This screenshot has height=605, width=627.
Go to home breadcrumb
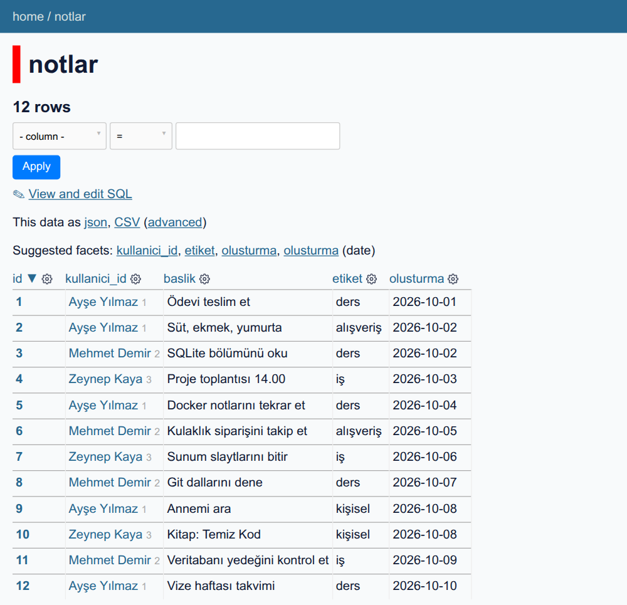click(x=28, y=16)
